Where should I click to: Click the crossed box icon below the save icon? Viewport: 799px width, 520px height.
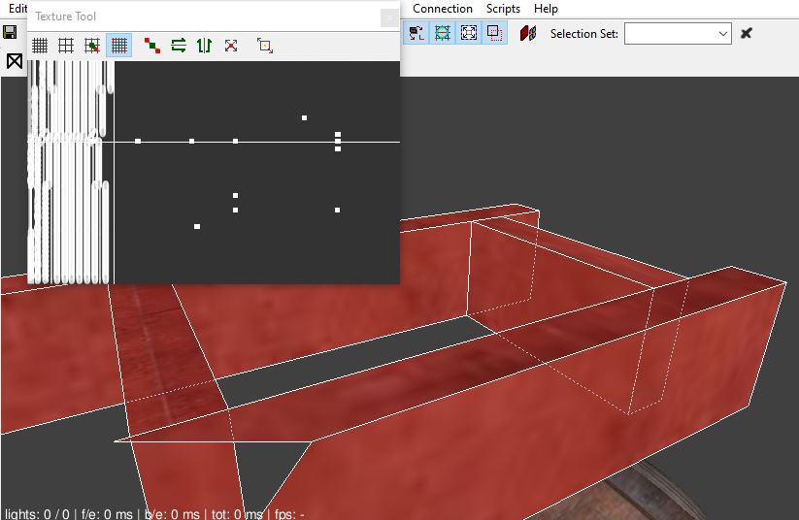click(15, 62)
